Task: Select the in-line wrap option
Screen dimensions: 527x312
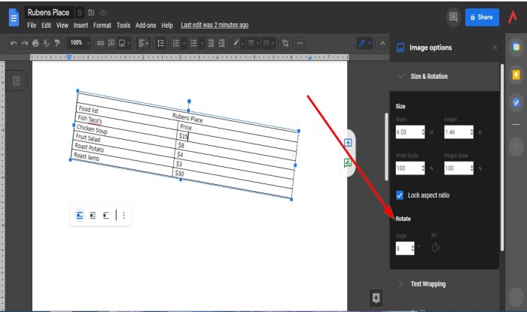Action: coord(80,215)
